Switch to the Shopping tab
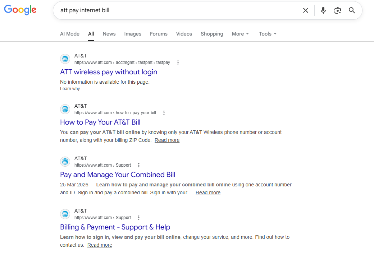The image size is (374, 260). click(212, 34)
